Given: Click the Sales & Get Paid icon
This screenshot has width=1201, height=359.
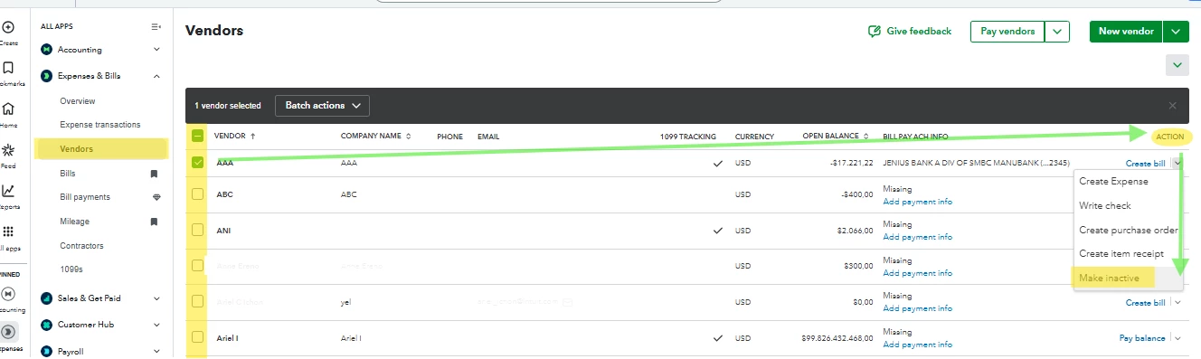Looking at the screenshot, I should (46, 298).
